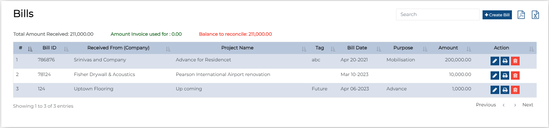Sort by Received From (Company) column
Image resolution: width=549 pixels, height=128 pixels.
point(118,48)
